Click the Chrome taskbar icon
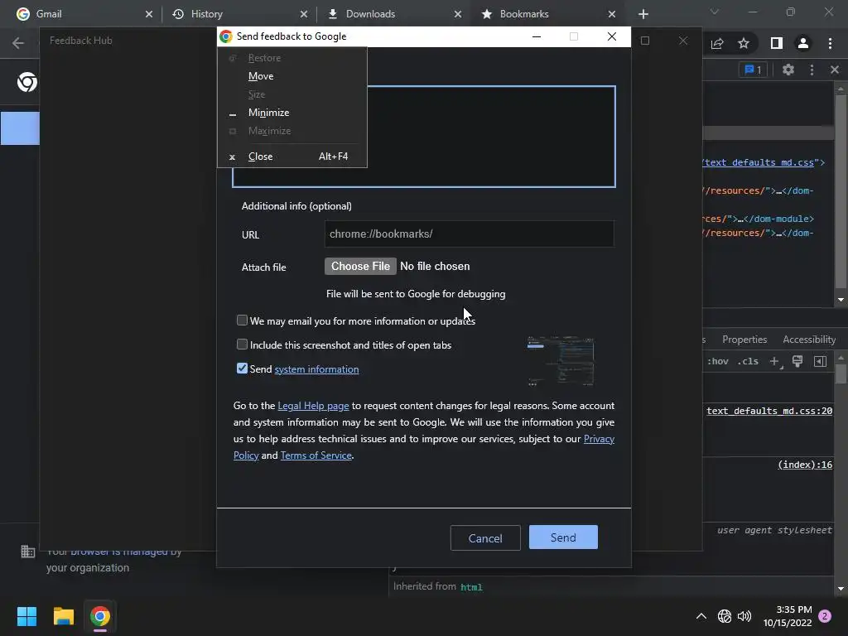This screenshot has height=636, width=848. pyautogui.click(x=100, y=616)
